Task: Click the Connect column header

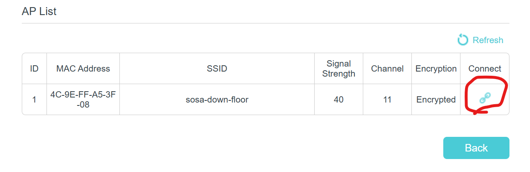Action: pyautogui.click(x=485, y=69)
